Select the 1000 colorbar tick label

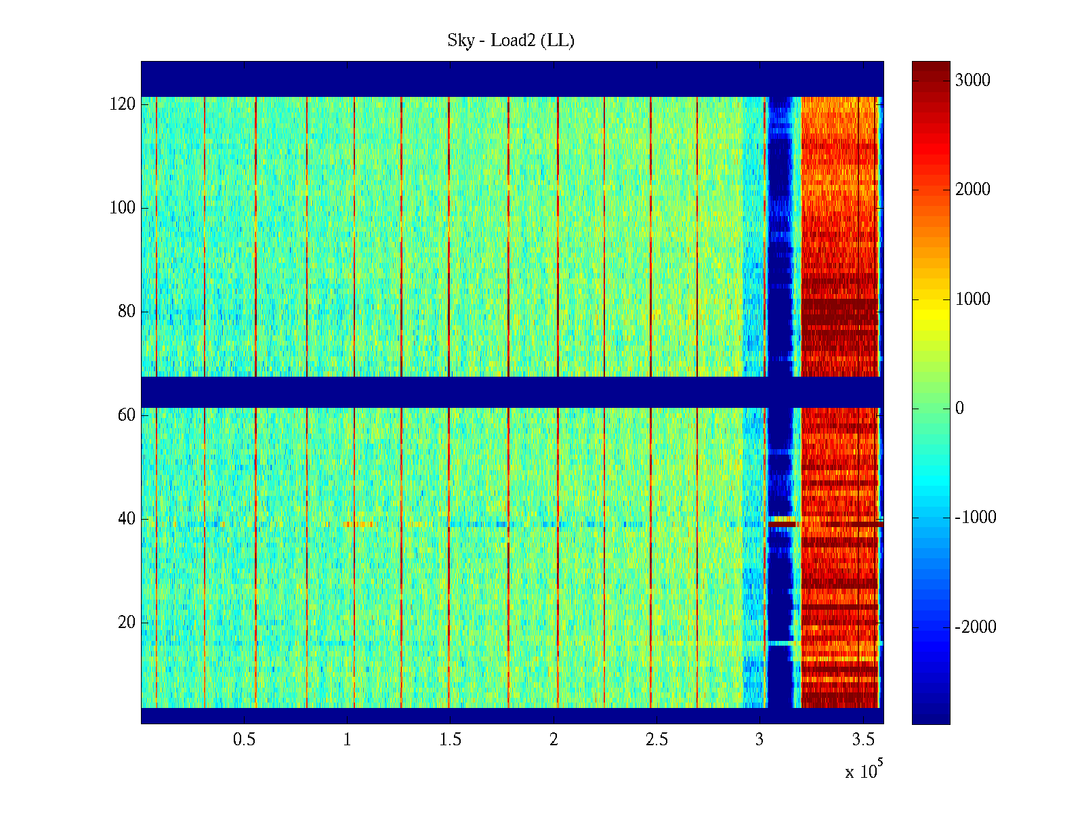pos(972,299)
